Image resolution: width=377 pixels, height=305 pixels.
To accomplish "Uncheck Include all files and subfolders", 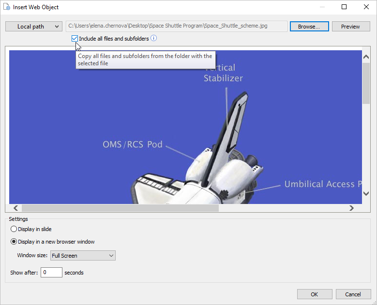I will pyautogui.click(x=75, y=38).
